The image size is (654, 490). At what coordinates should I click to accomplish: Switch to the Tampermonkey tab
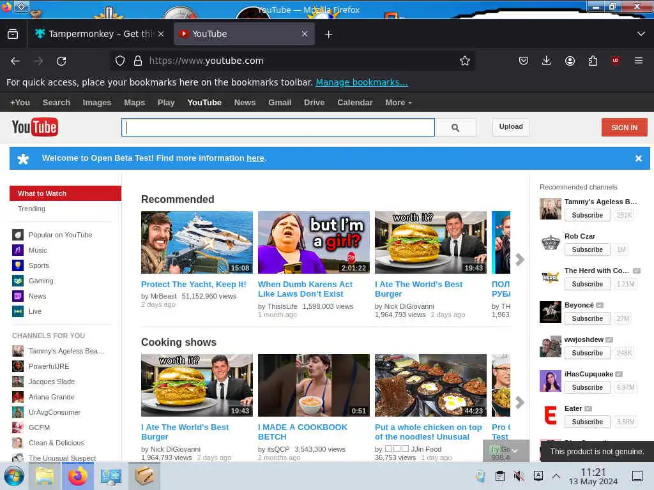point(99,34)
